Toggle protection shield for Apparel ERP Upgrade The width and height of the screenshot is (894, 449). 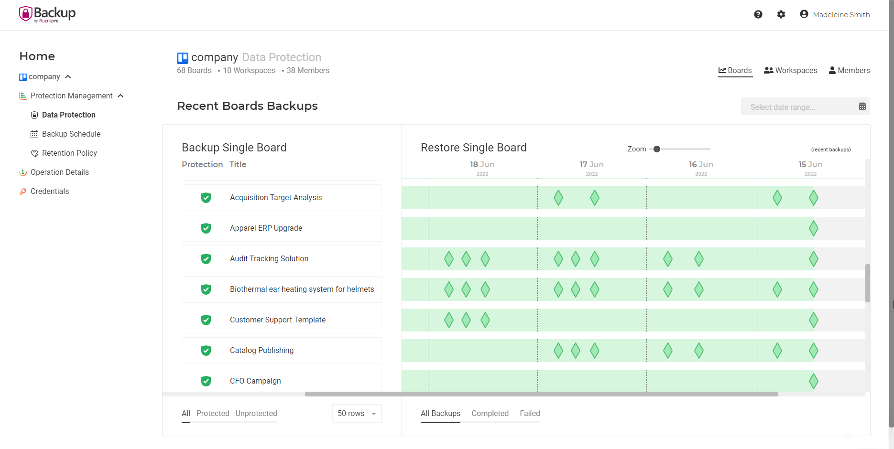pyautogui.click(x=206, y=228)
